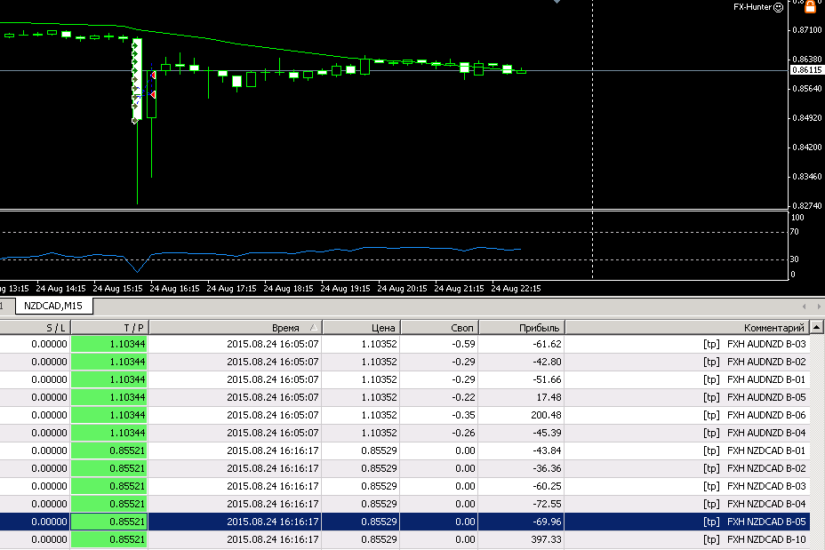
Task: Sort by the Прибыль column header
Action: tap(522, 328)
